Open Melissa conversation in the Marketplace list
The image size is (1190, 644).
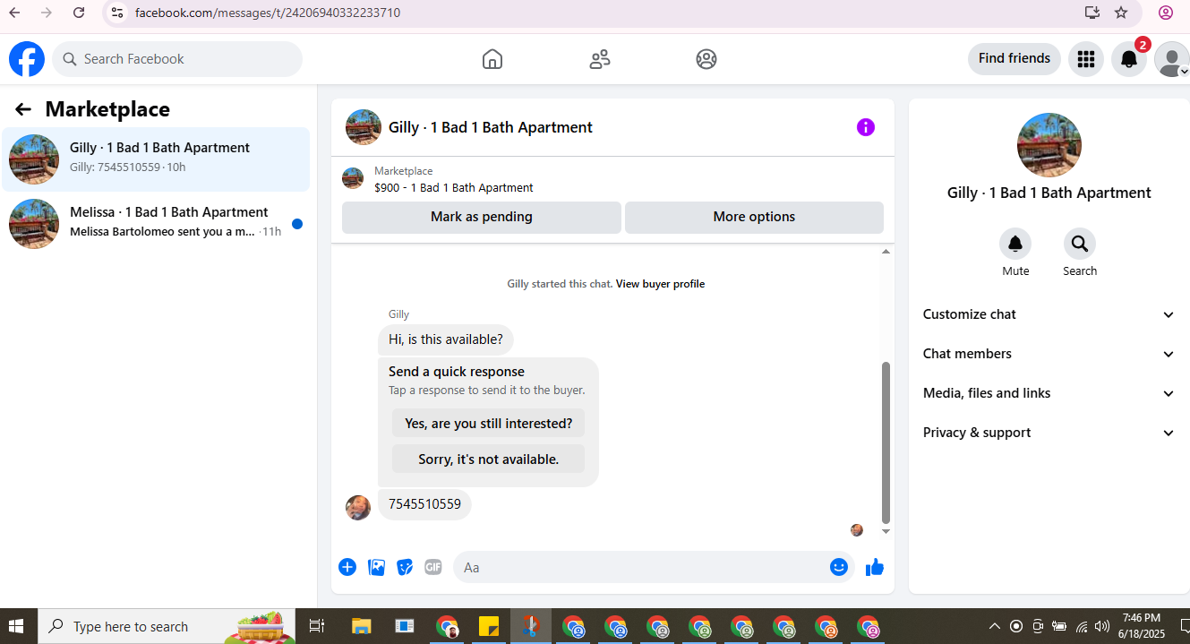tap(156, 224)
